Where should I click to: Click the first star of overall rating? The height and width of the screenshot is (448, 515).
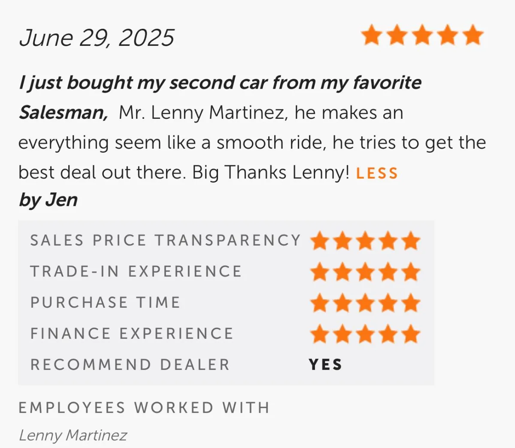(372, 35)
